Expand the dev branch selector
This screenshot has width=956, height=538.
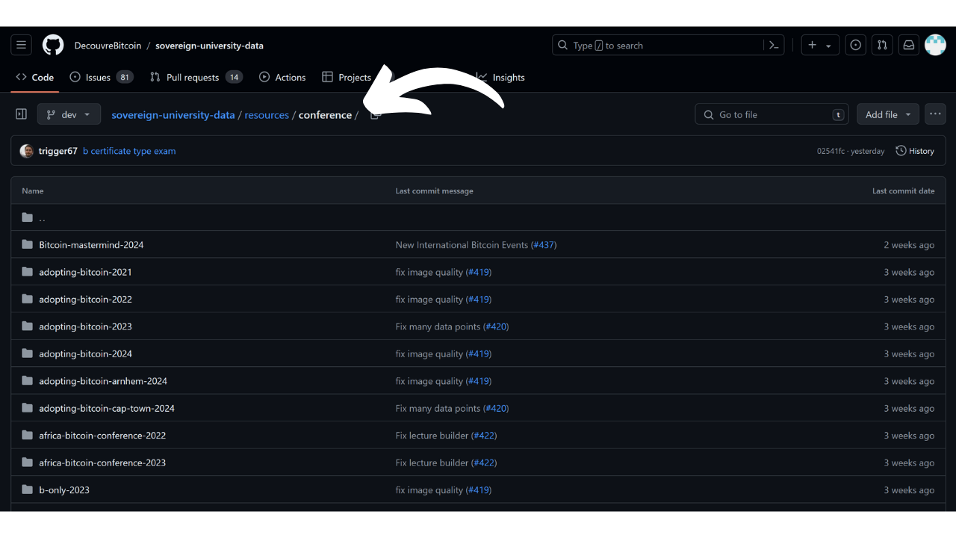click(x=69, y=114)
